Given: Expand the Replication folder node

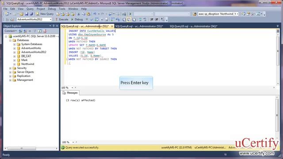Looking at the screenshot, I should (x=10, y=76).
